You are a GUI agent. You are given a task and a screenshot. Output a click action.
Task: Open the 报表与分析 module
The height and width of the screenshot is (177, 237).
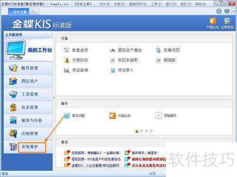click(28, 120)
